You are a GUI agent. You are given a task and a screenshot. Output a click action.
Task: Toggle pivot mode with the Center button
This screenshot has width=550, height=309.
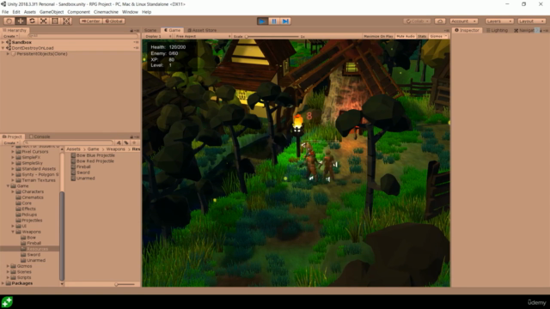[x=91, y=21]
